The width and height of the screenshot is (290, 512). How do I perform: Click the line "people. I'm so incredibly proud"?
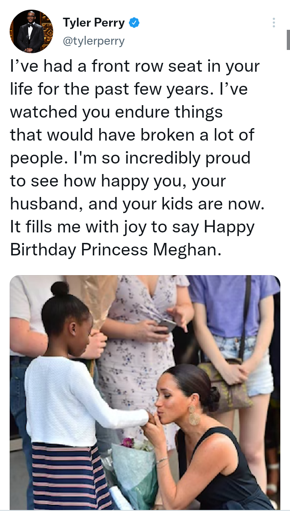click(130, 158)
